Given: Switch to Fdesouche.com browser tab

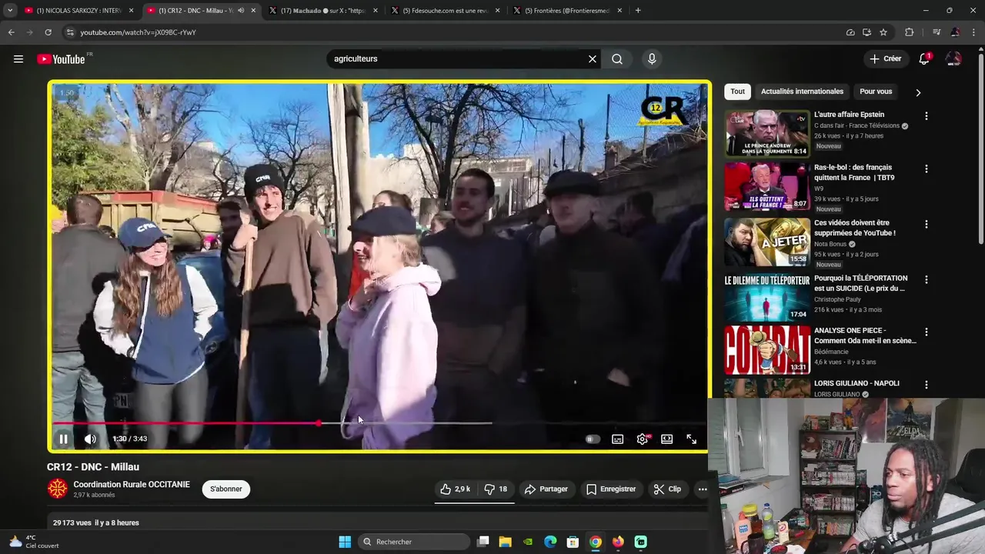Looking at the screenshot, I should (446, 11).
